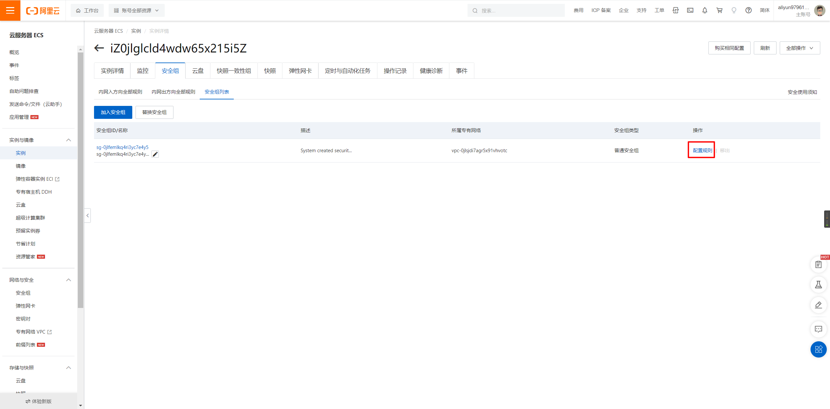This screenshot has height=409, width=830.
Task: Select the 内网入方向全部规则 sub-tab
Action: coord(120,92)
